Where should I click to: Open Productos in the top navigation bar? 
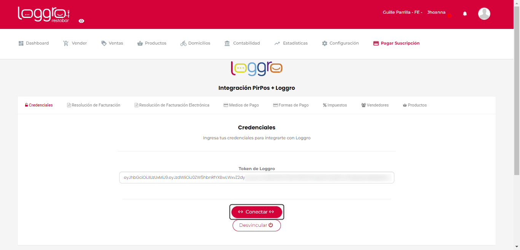click(152, 43)
